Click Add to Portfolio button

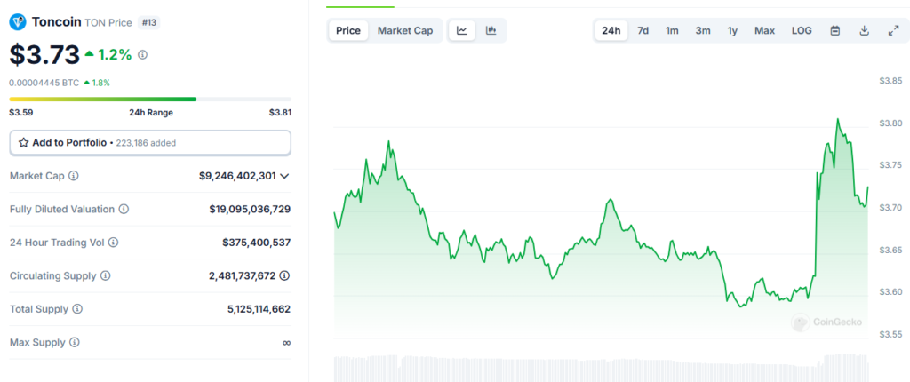150,143
